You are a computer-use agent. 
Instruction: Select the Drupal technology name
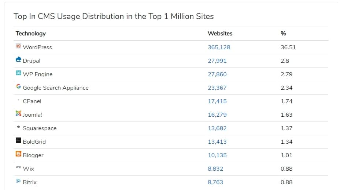[32, 61]
